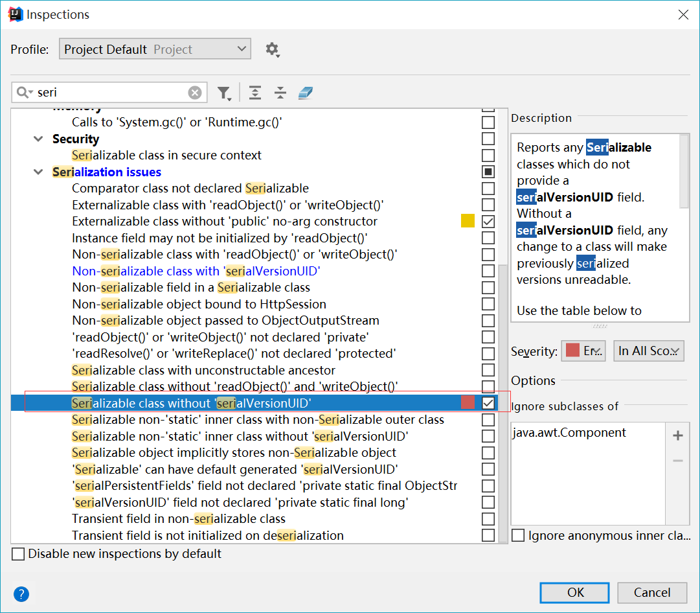Select Non-serializable class with serialVersionUID
Image resolution: width=700 pixels, height=613 pixels.
click(x=196, y=272)
